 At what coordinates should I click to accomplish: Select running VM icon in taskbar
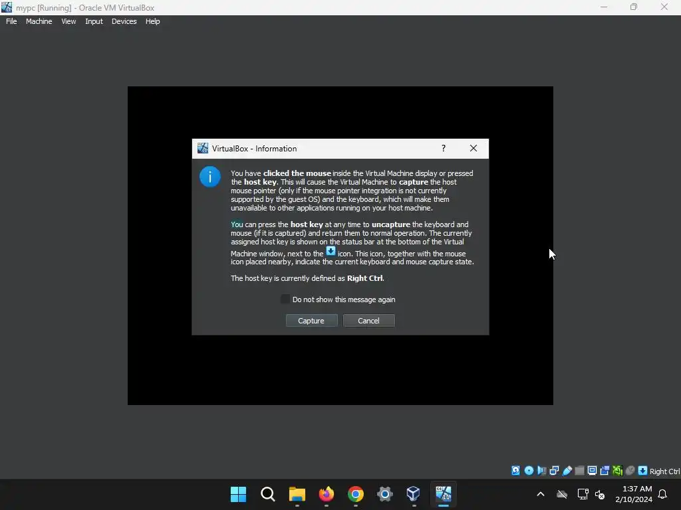pyautogui.click(x=444, y=494)
